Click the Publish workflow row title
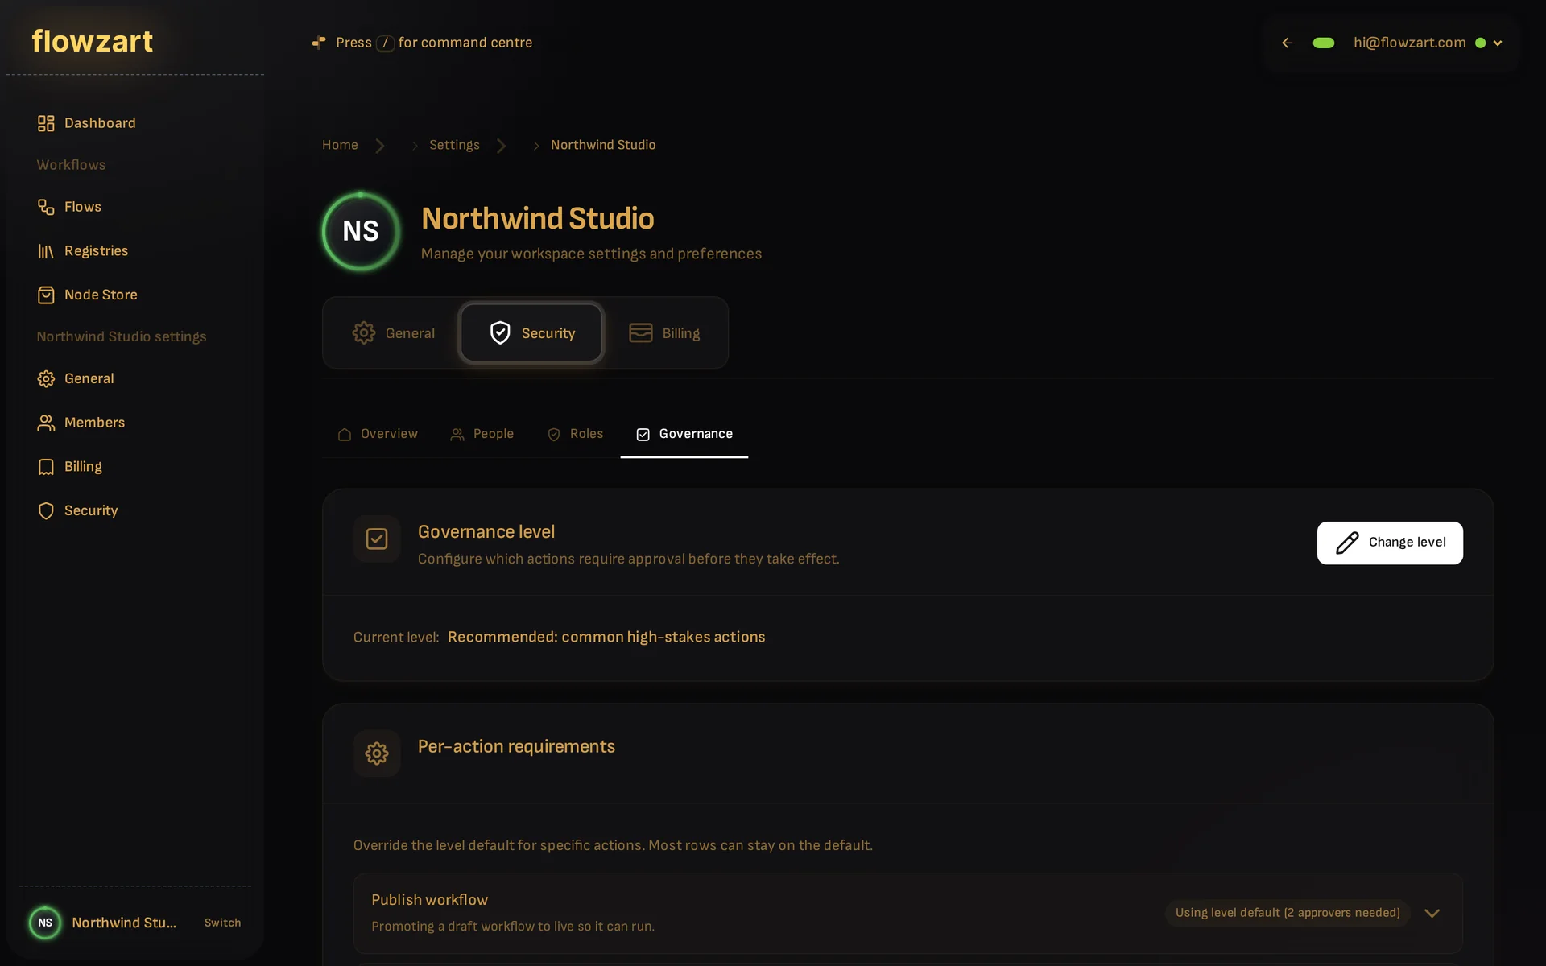The height and width of the screenshot is (966, 1546). point(429,900)
